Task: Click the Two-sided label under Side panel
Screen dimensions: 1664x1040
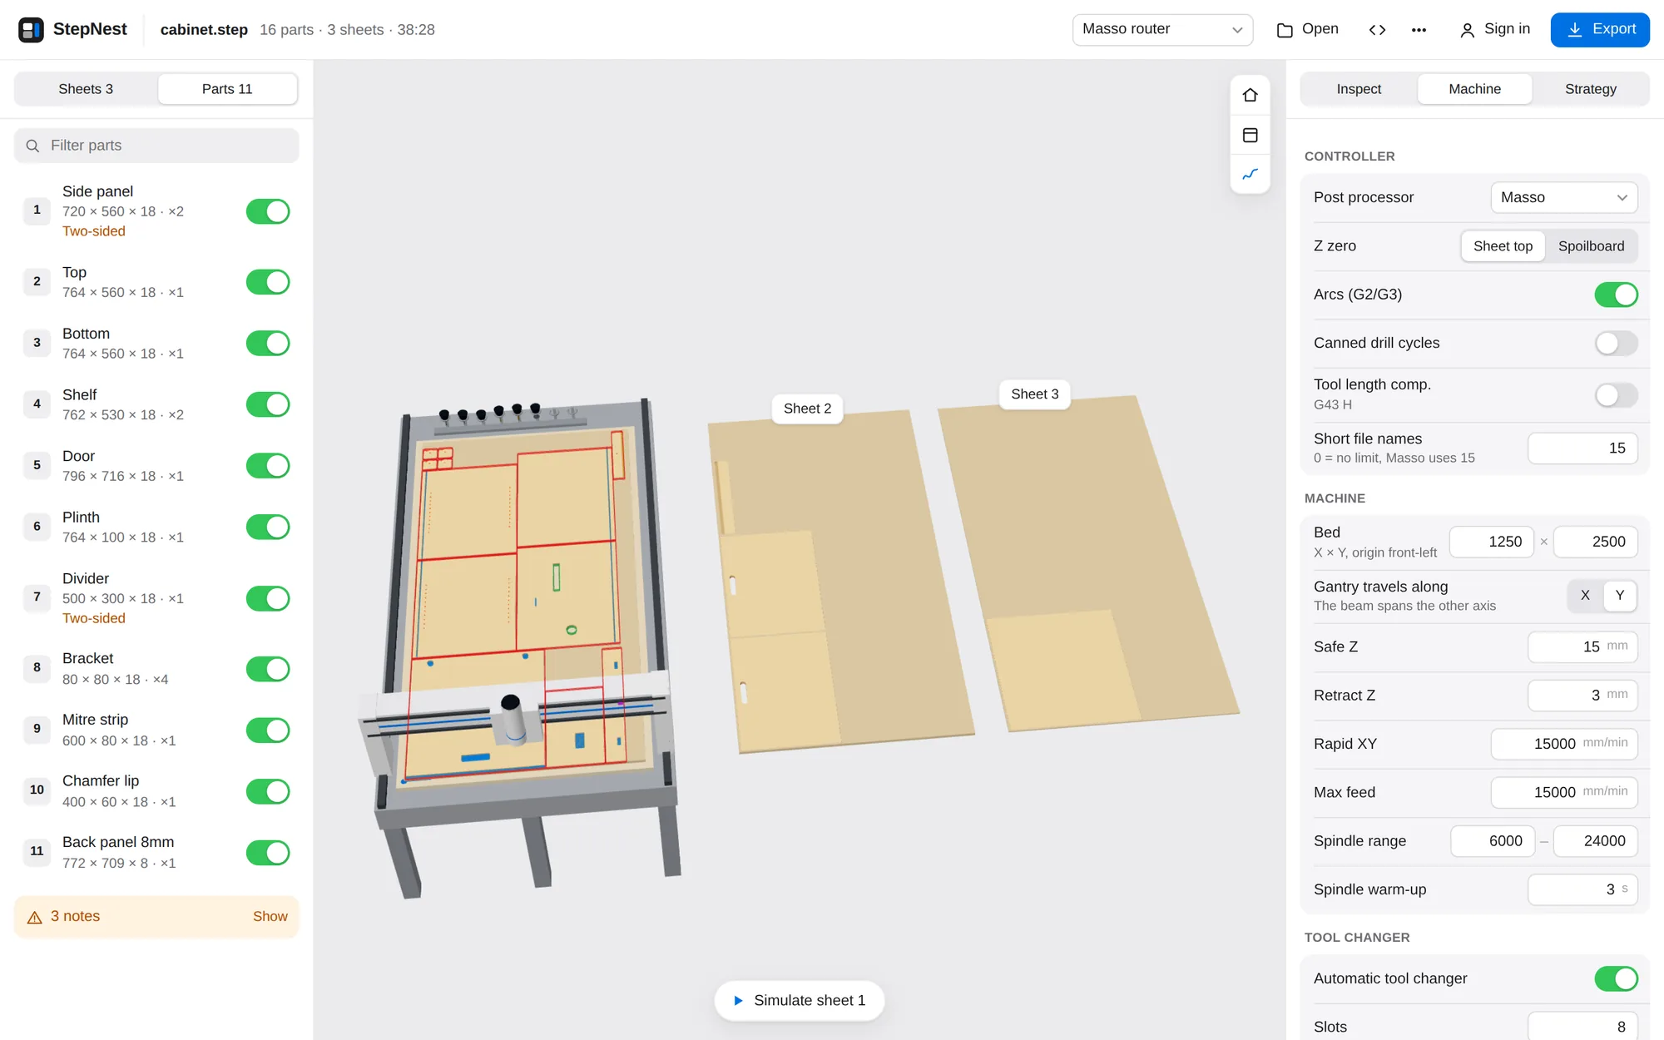Action: click(94, 232)
